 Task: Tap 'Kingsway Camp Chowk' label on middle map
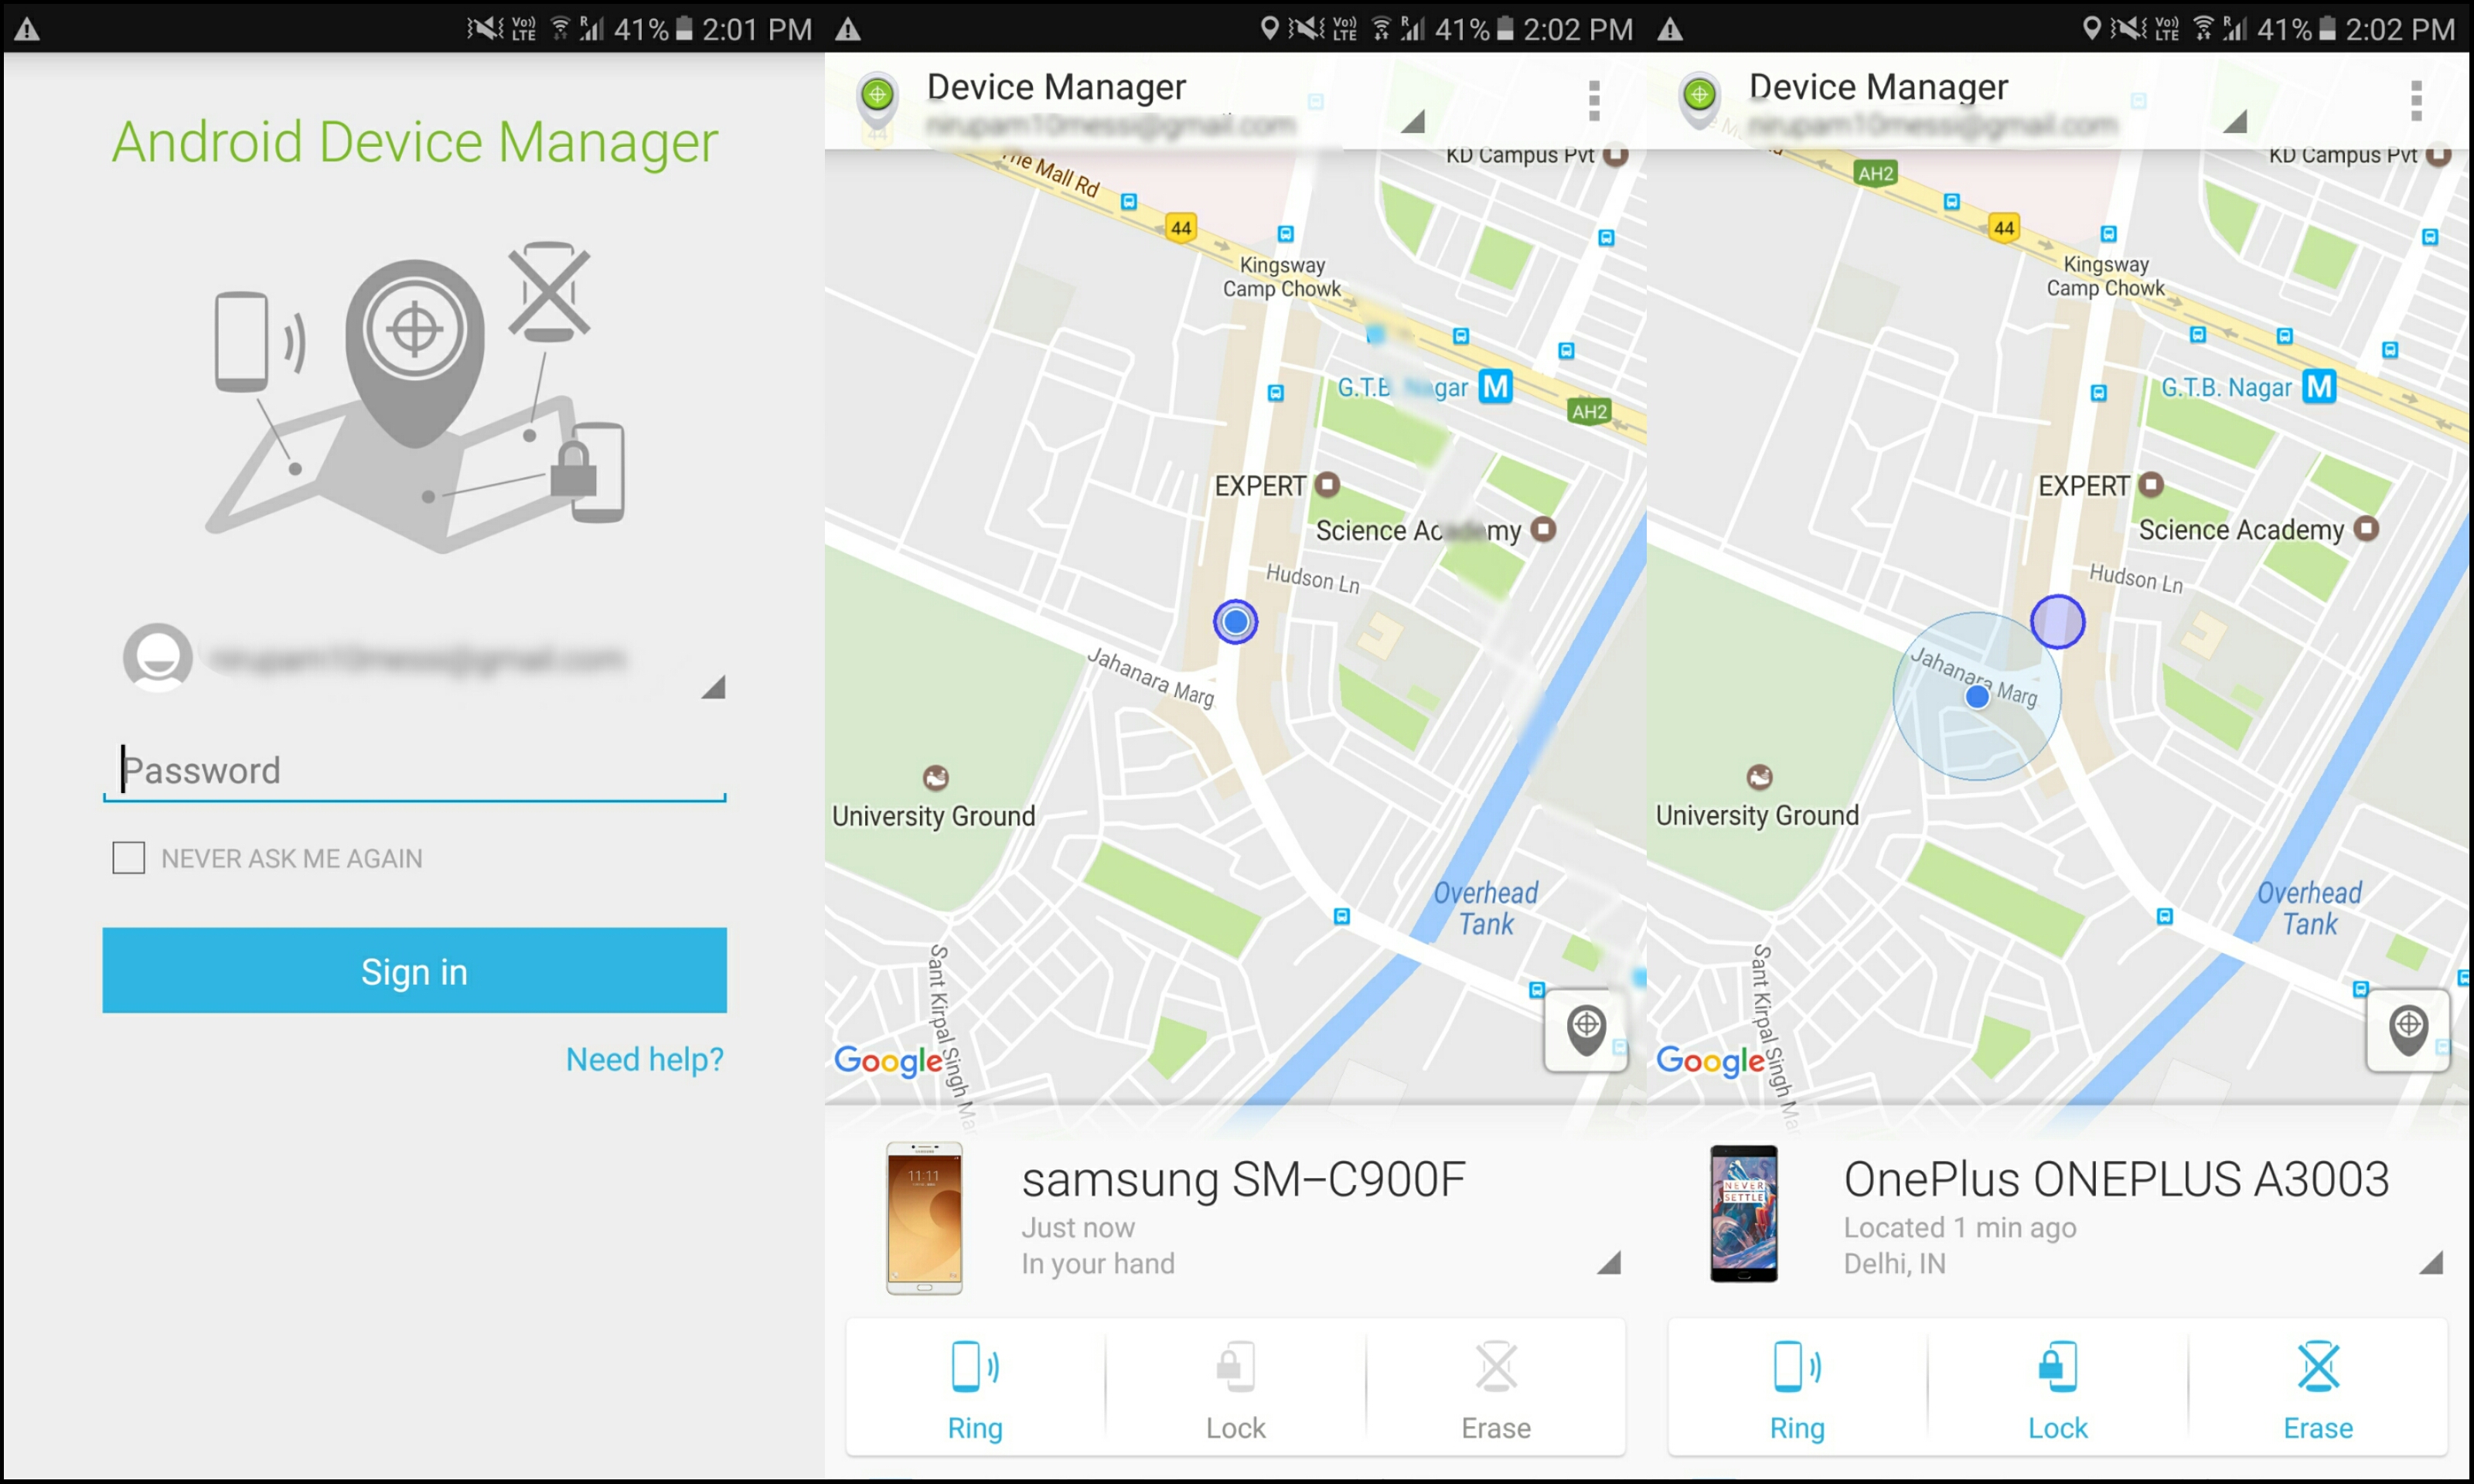[x=1281, y=277]
